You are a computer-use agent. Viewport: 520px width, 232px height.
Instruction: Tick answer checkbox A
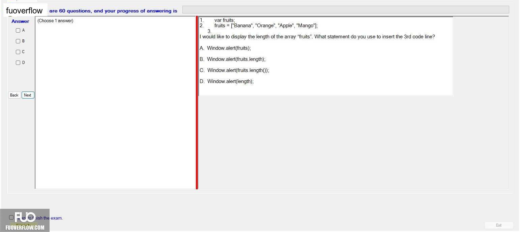18,30
